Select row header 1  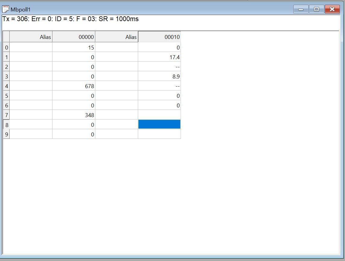pos(6,57)
